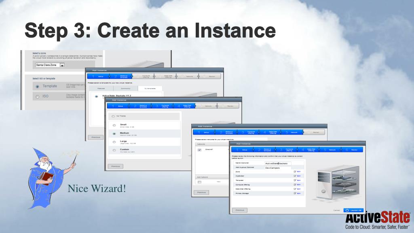Click Launch VM button
The width and height of the screenshot is (414, 233).
[x=353, y=210]
